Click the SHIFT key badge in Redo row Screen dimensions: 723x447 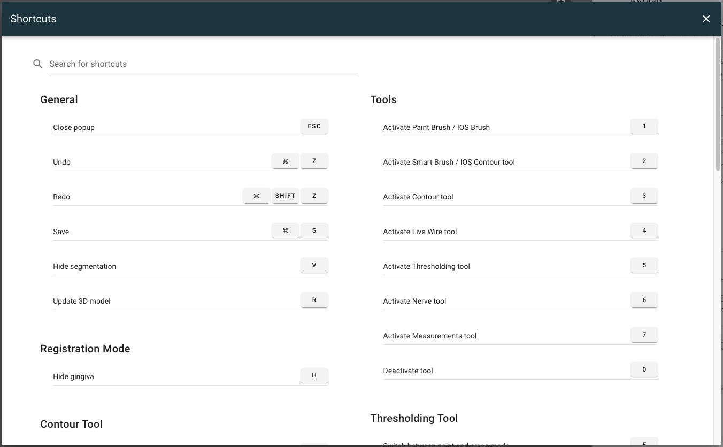pyautogui.click(x=285, y=196)
